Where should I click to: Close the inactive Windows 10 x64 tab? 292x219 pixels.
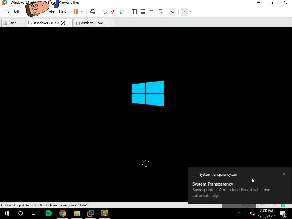tap(111, 23)
